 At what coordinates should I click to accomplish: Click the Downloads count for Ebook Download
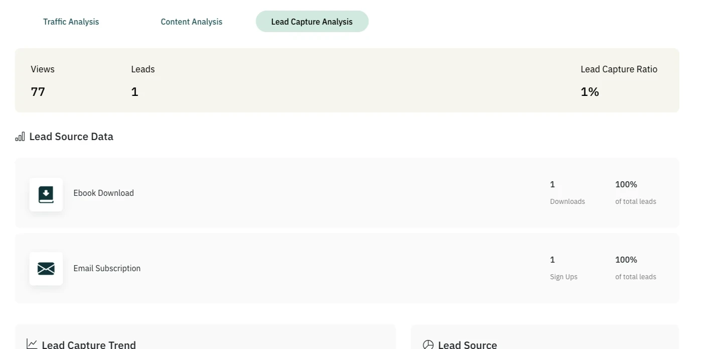(552, 184)
